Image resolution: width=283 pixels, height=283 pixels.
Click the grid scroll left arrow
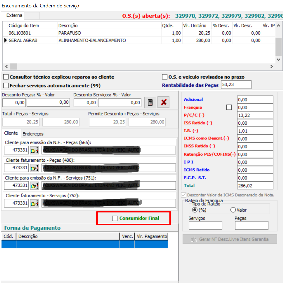[7, 66]
